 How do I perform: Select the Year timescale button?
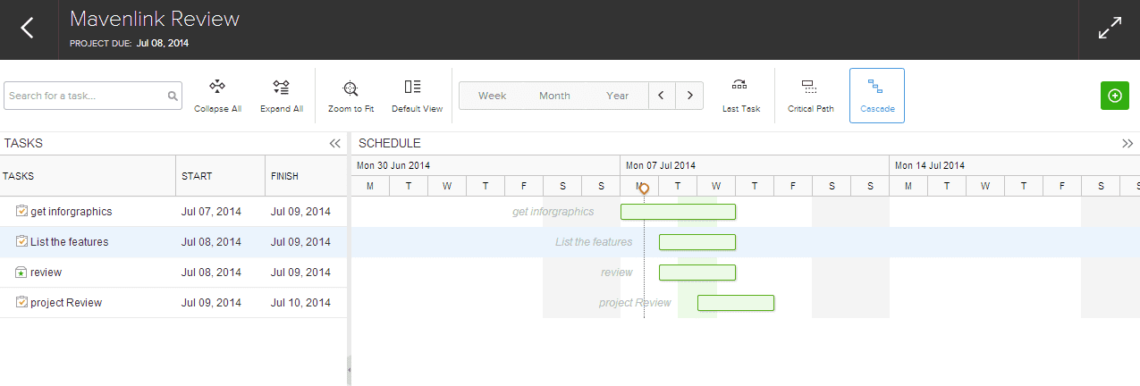(x=617, y=96)
